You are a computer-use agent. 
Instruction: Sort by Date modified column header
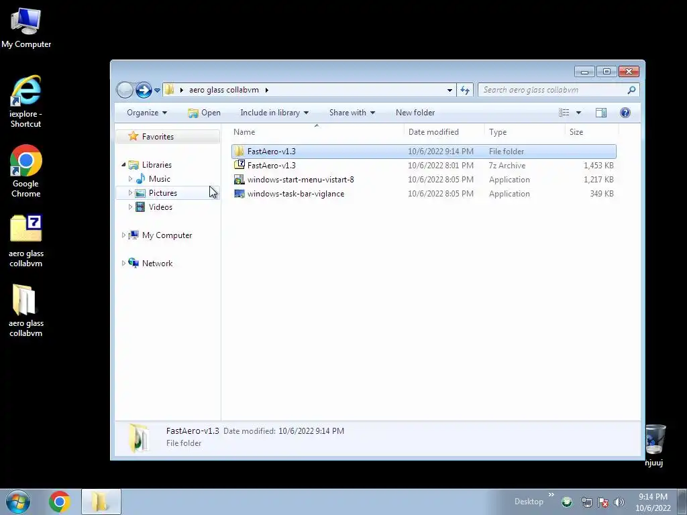pyautogui.click(x=444, y=132)
